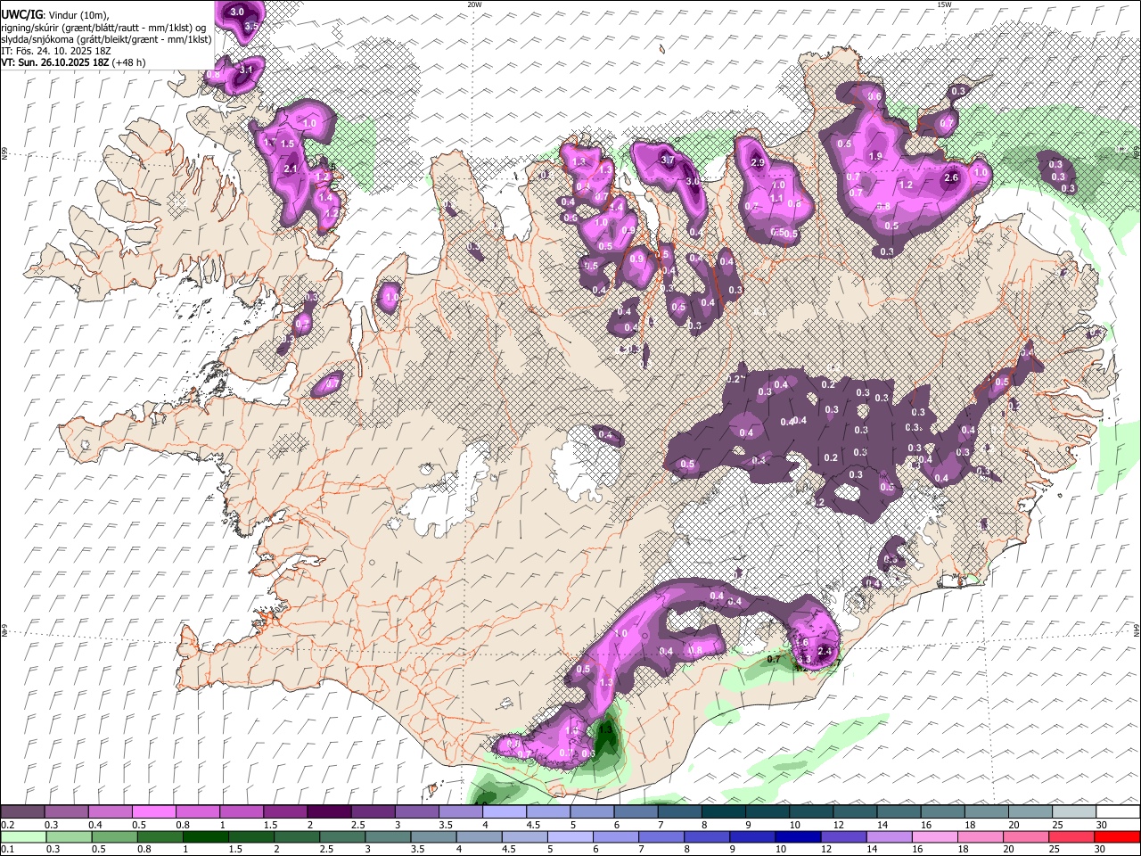Click the snow legend swatch starting at 0.2
This screenshot has width=1141, height=856.
22,811
